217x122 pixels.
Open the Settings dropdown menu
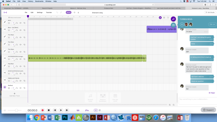(x=39, y=12)
